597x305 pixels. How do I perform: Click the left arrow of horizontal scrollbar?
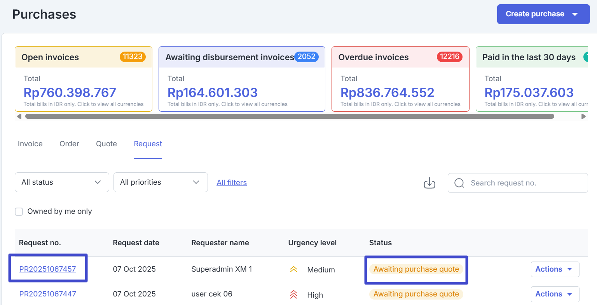[x=19, y=116]
